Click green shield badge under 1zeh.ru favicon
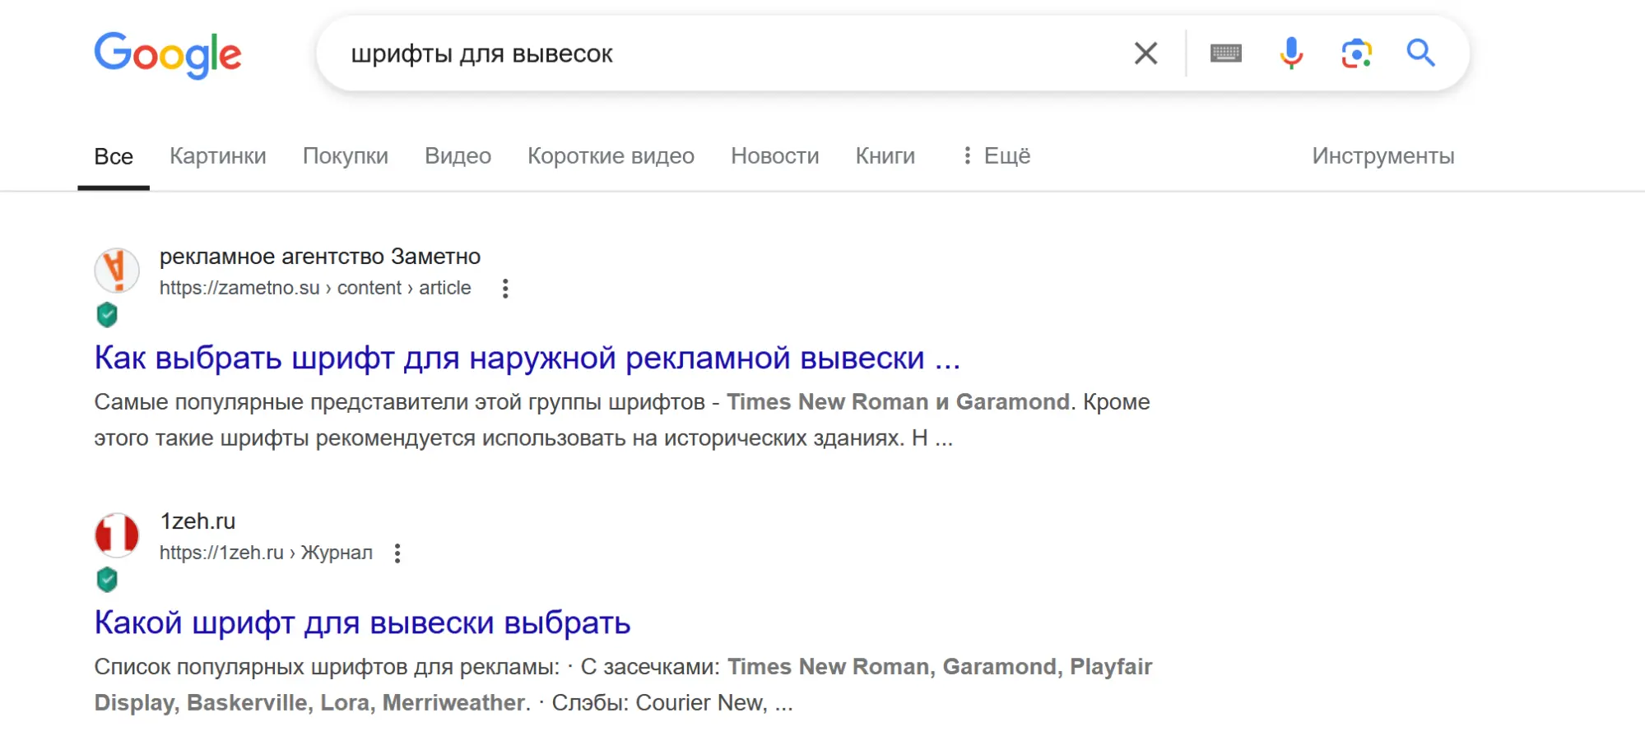 click(107, 580)
